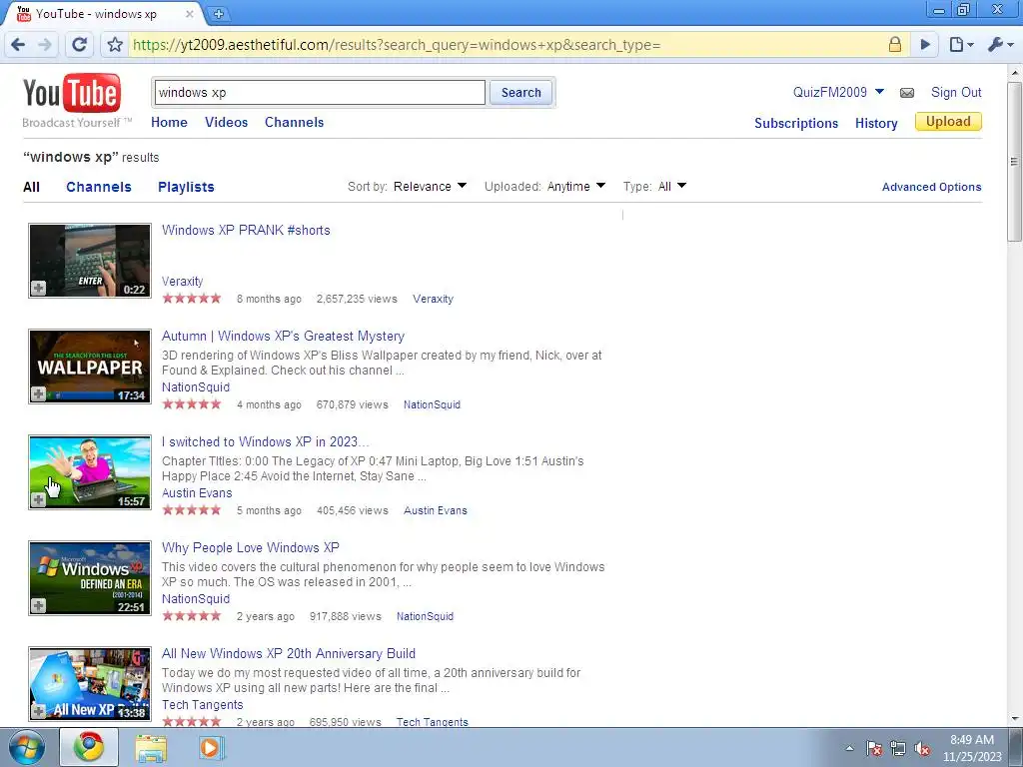Open the Sort by Relevance dropdown
Viewport: 1023px width, 767px height.
[x=430, y=186]
